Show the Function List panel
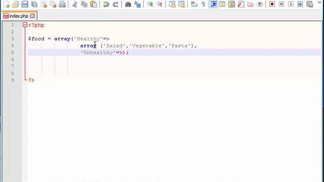Screen dimensions: 324x182 coord(241,4)
